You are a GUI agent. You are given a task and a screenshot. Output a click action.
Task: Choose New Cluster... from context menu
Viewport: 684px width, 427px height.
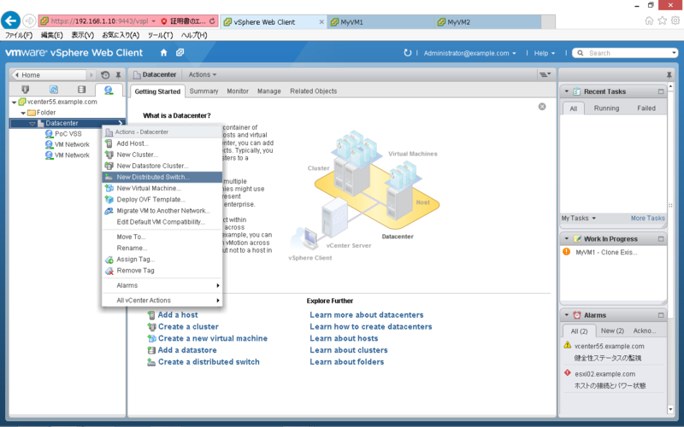(162, 155)
